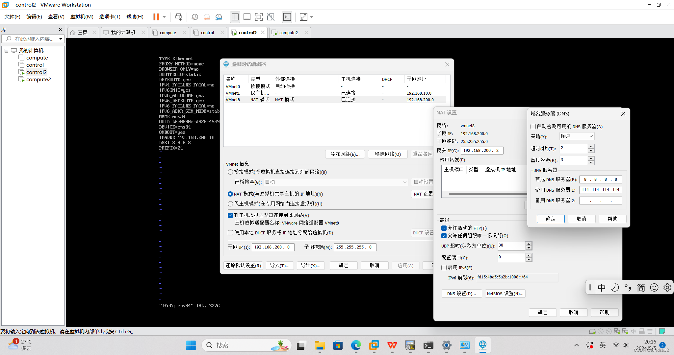The image size is (674, 355).
Task: Click the IME emoji smiley icon
Action: coord(654,288)
